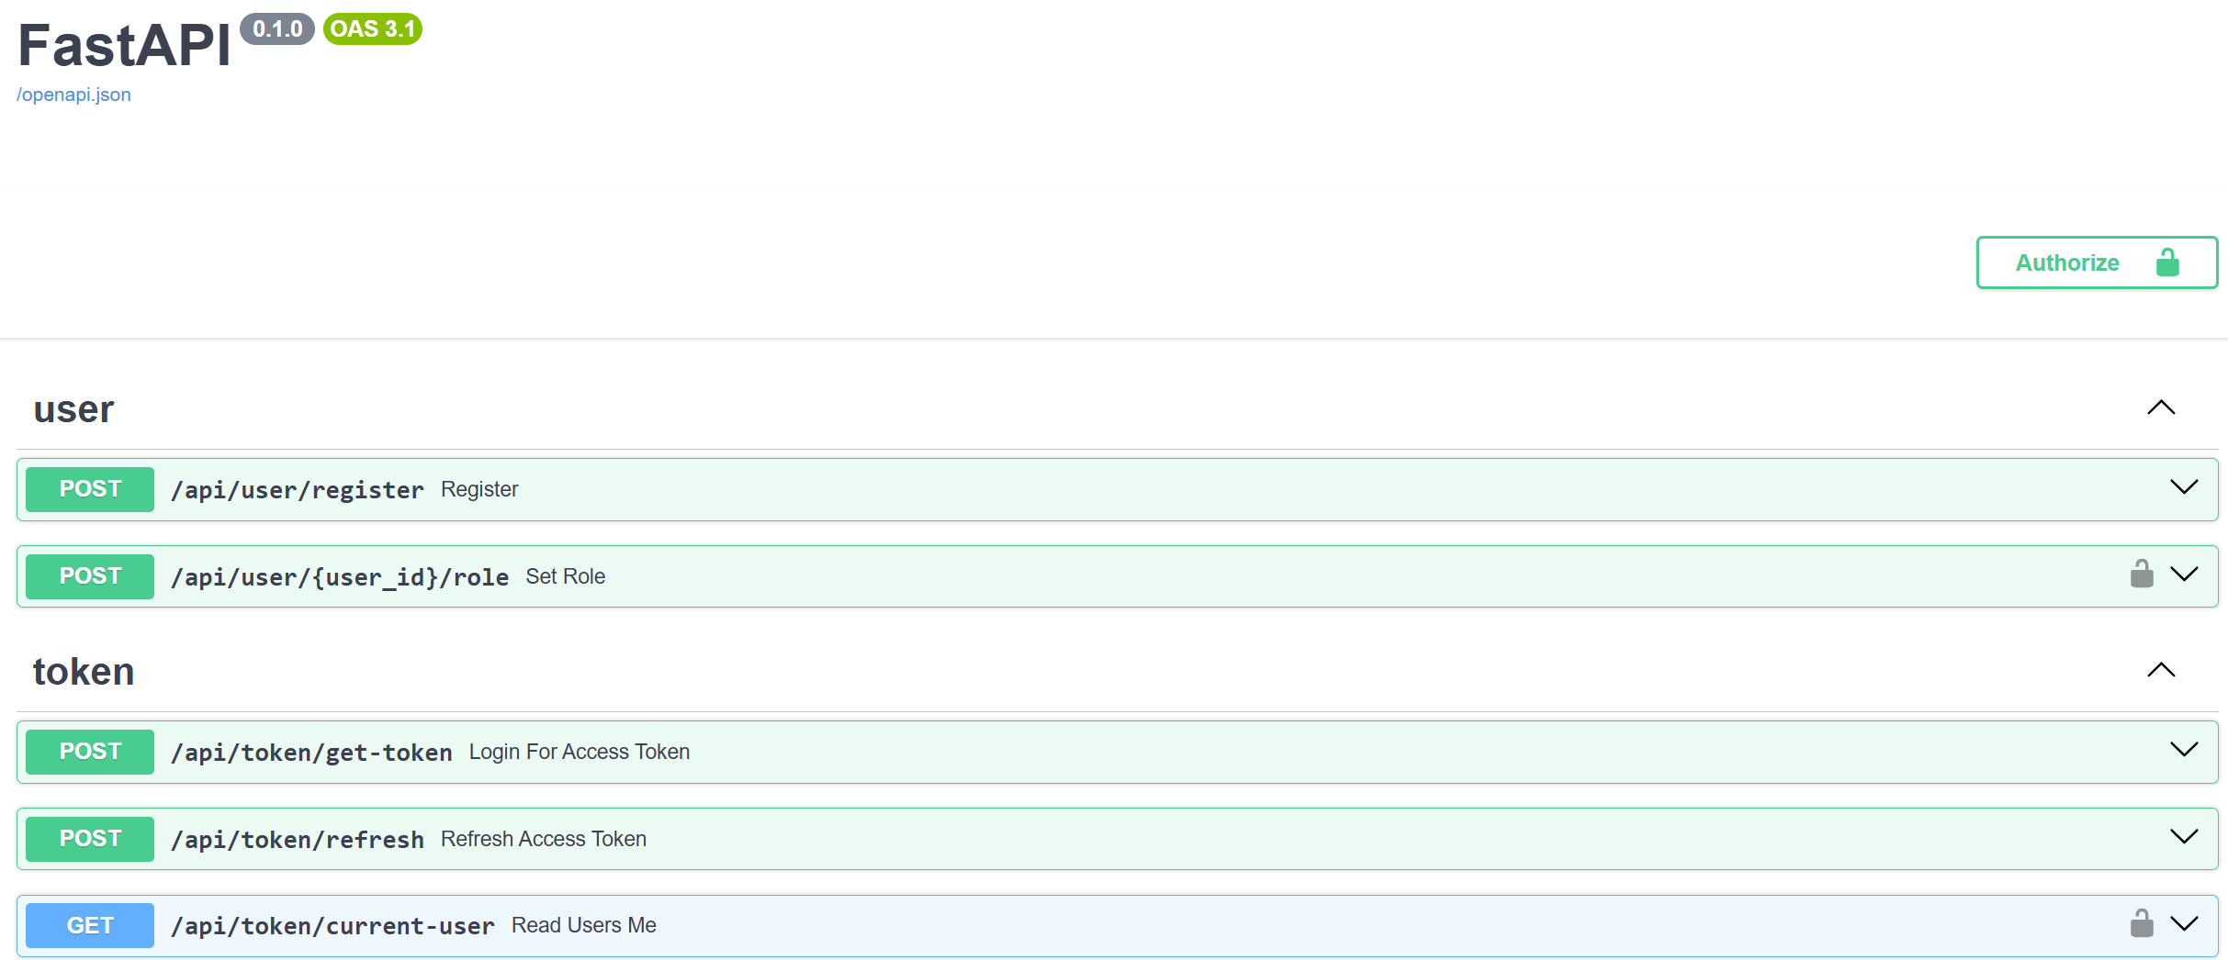Click the POST badge for /api/user/{user_id}/role

90,576
